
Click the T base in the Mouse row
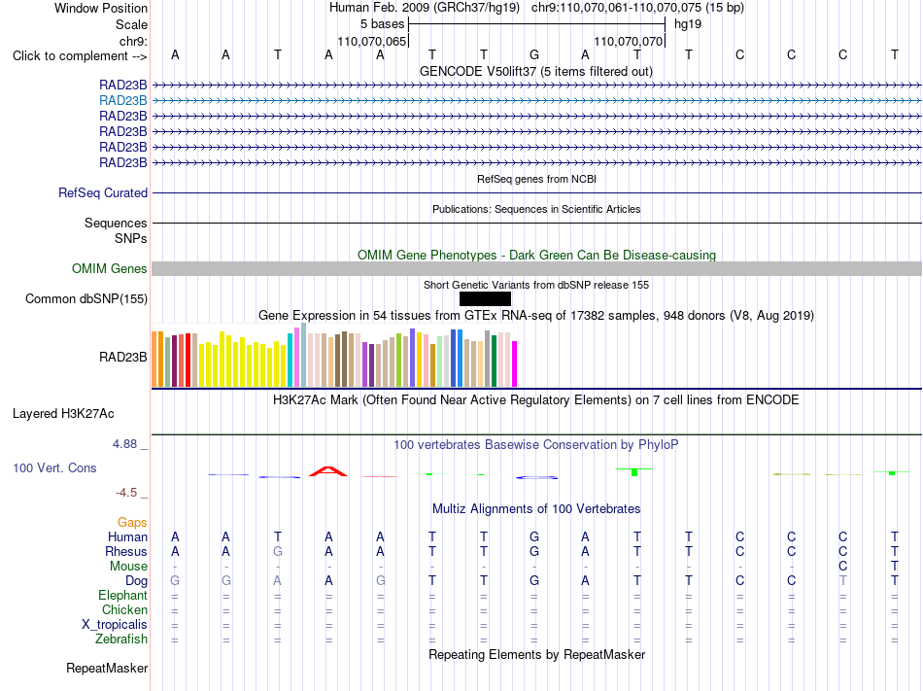[x=894, y=567]
